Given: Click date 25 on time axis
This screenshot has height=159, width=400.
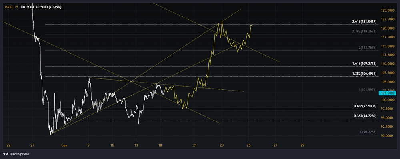Looking at the screenshot, I should pyautogui.click(x=249, y=145).
